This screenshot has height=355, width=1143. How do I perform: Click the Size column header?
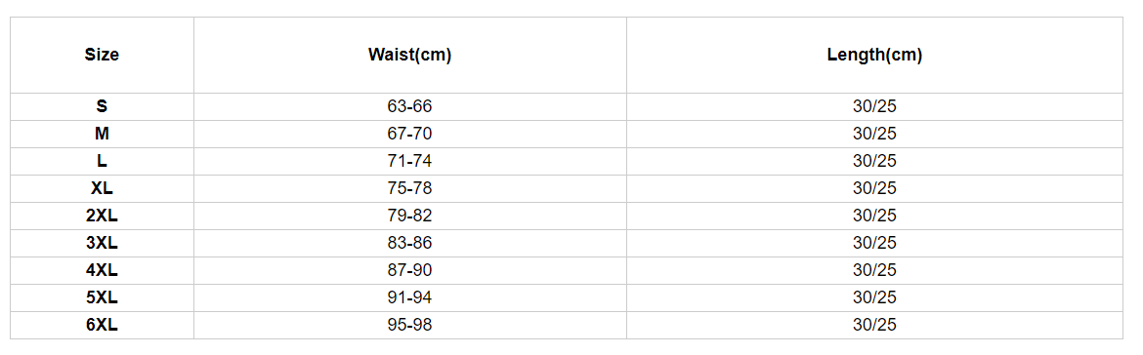coord(102,55)
